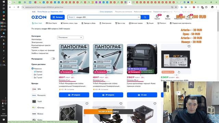Open the Заказы orders icon

coord(168,17)
